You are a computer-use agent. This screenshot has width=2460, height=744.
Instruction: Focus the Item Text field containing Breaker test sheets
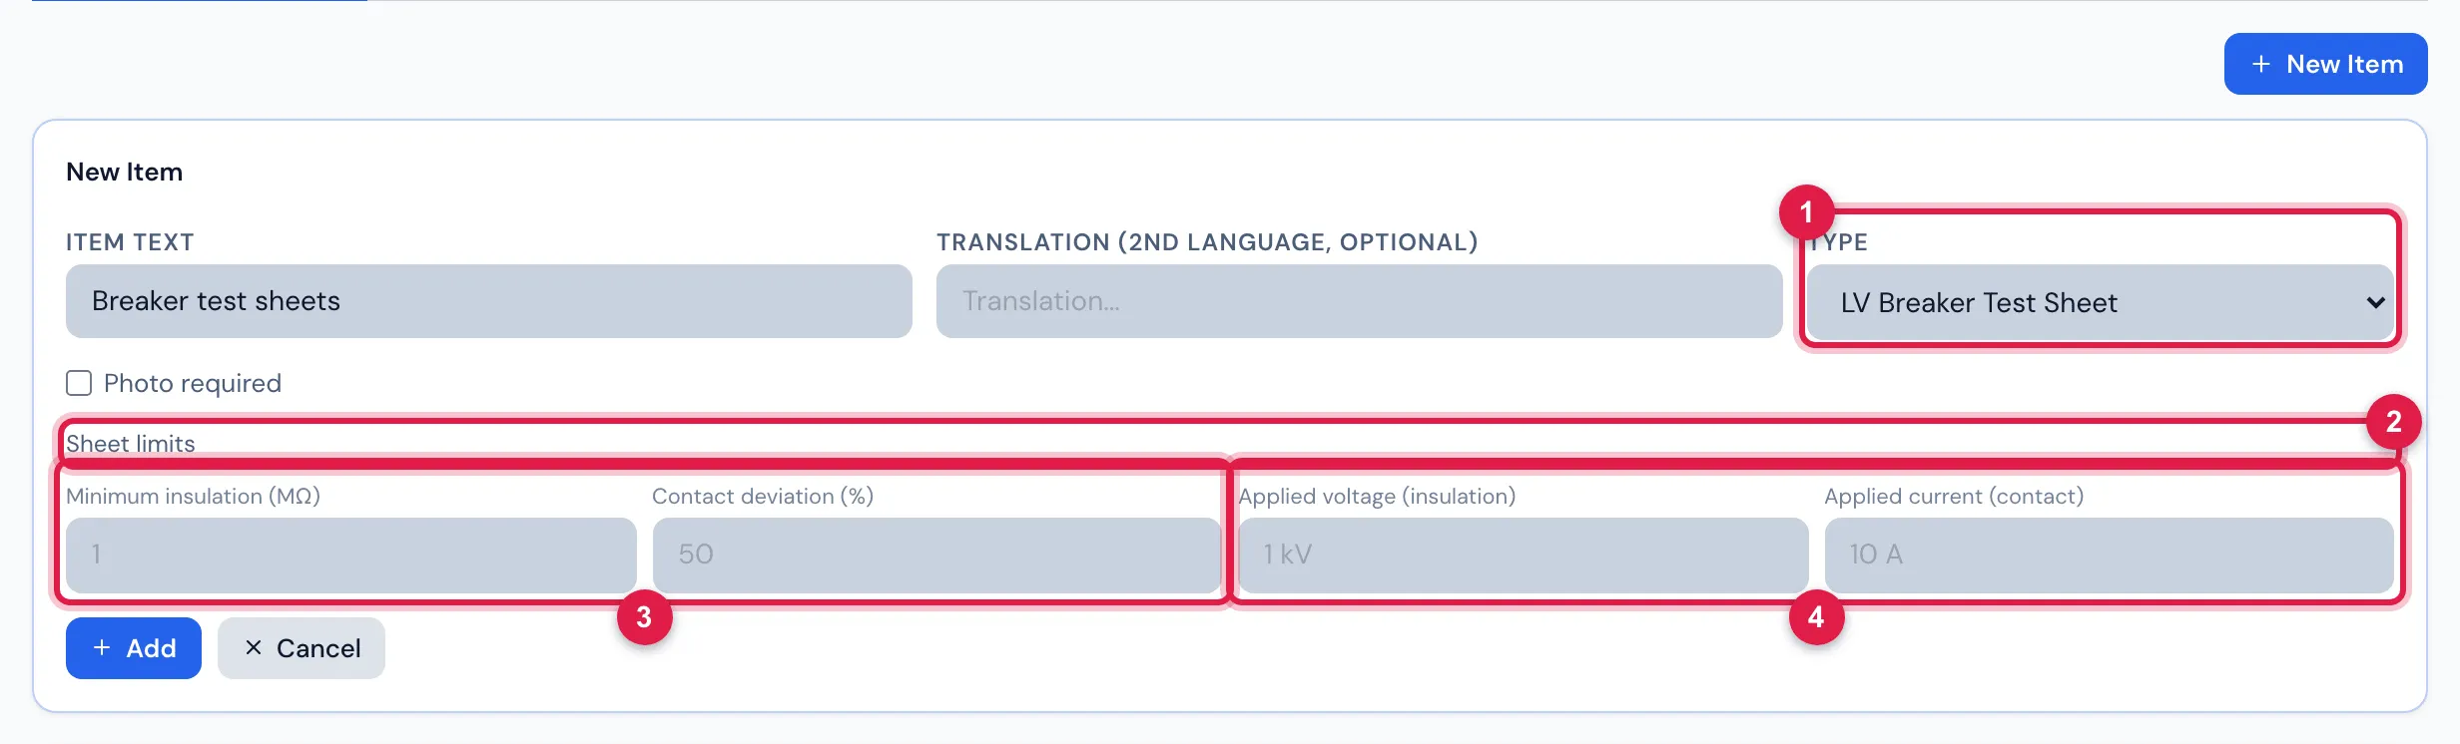[489, 301]
